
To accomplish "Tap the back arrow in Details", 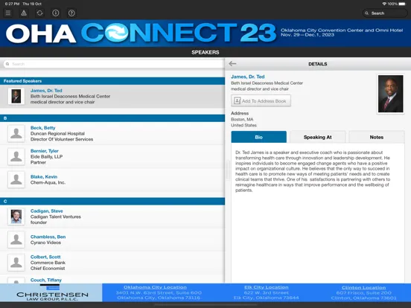I will 232,64.
